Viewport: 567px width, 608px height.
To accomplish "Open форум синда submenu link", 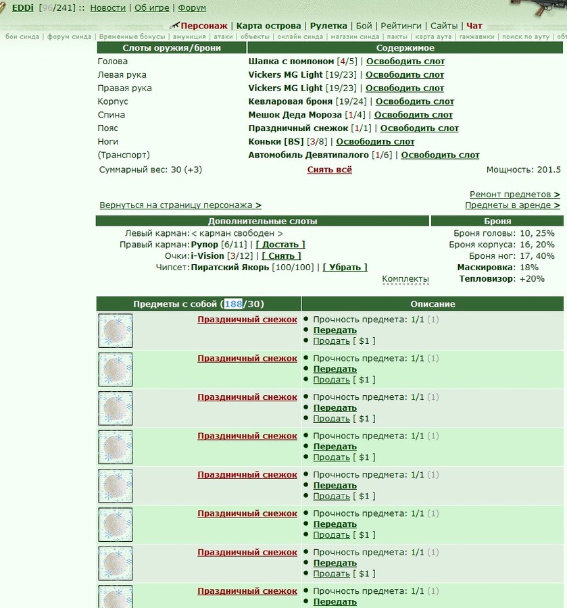I will tap(70, 36).
